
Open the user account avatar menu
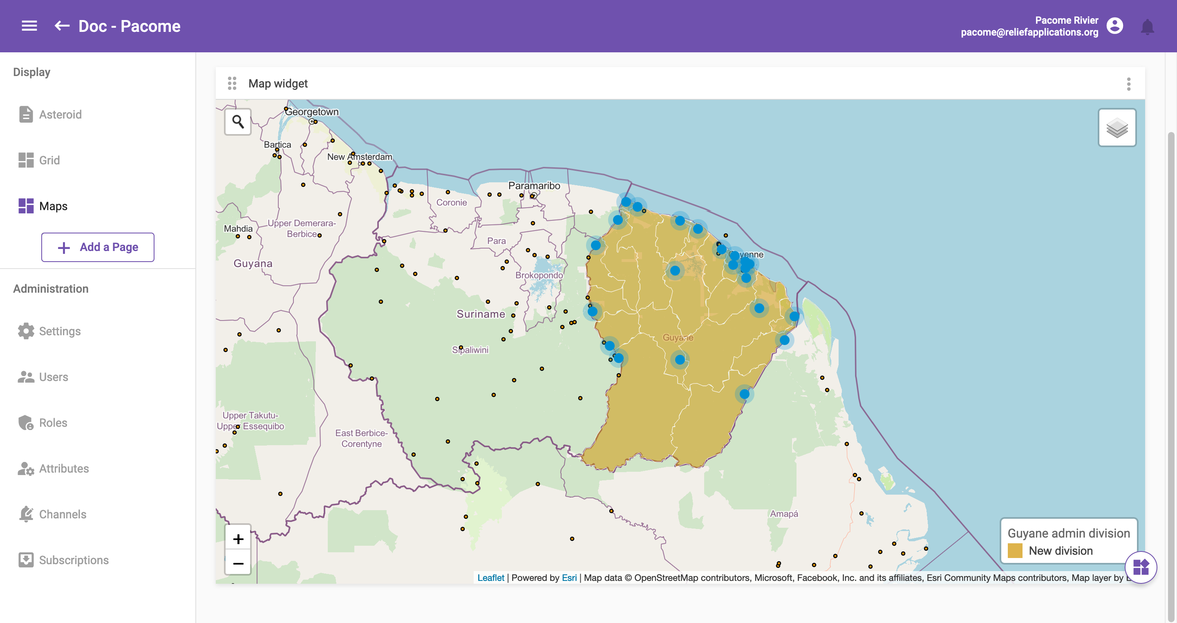1115,26
